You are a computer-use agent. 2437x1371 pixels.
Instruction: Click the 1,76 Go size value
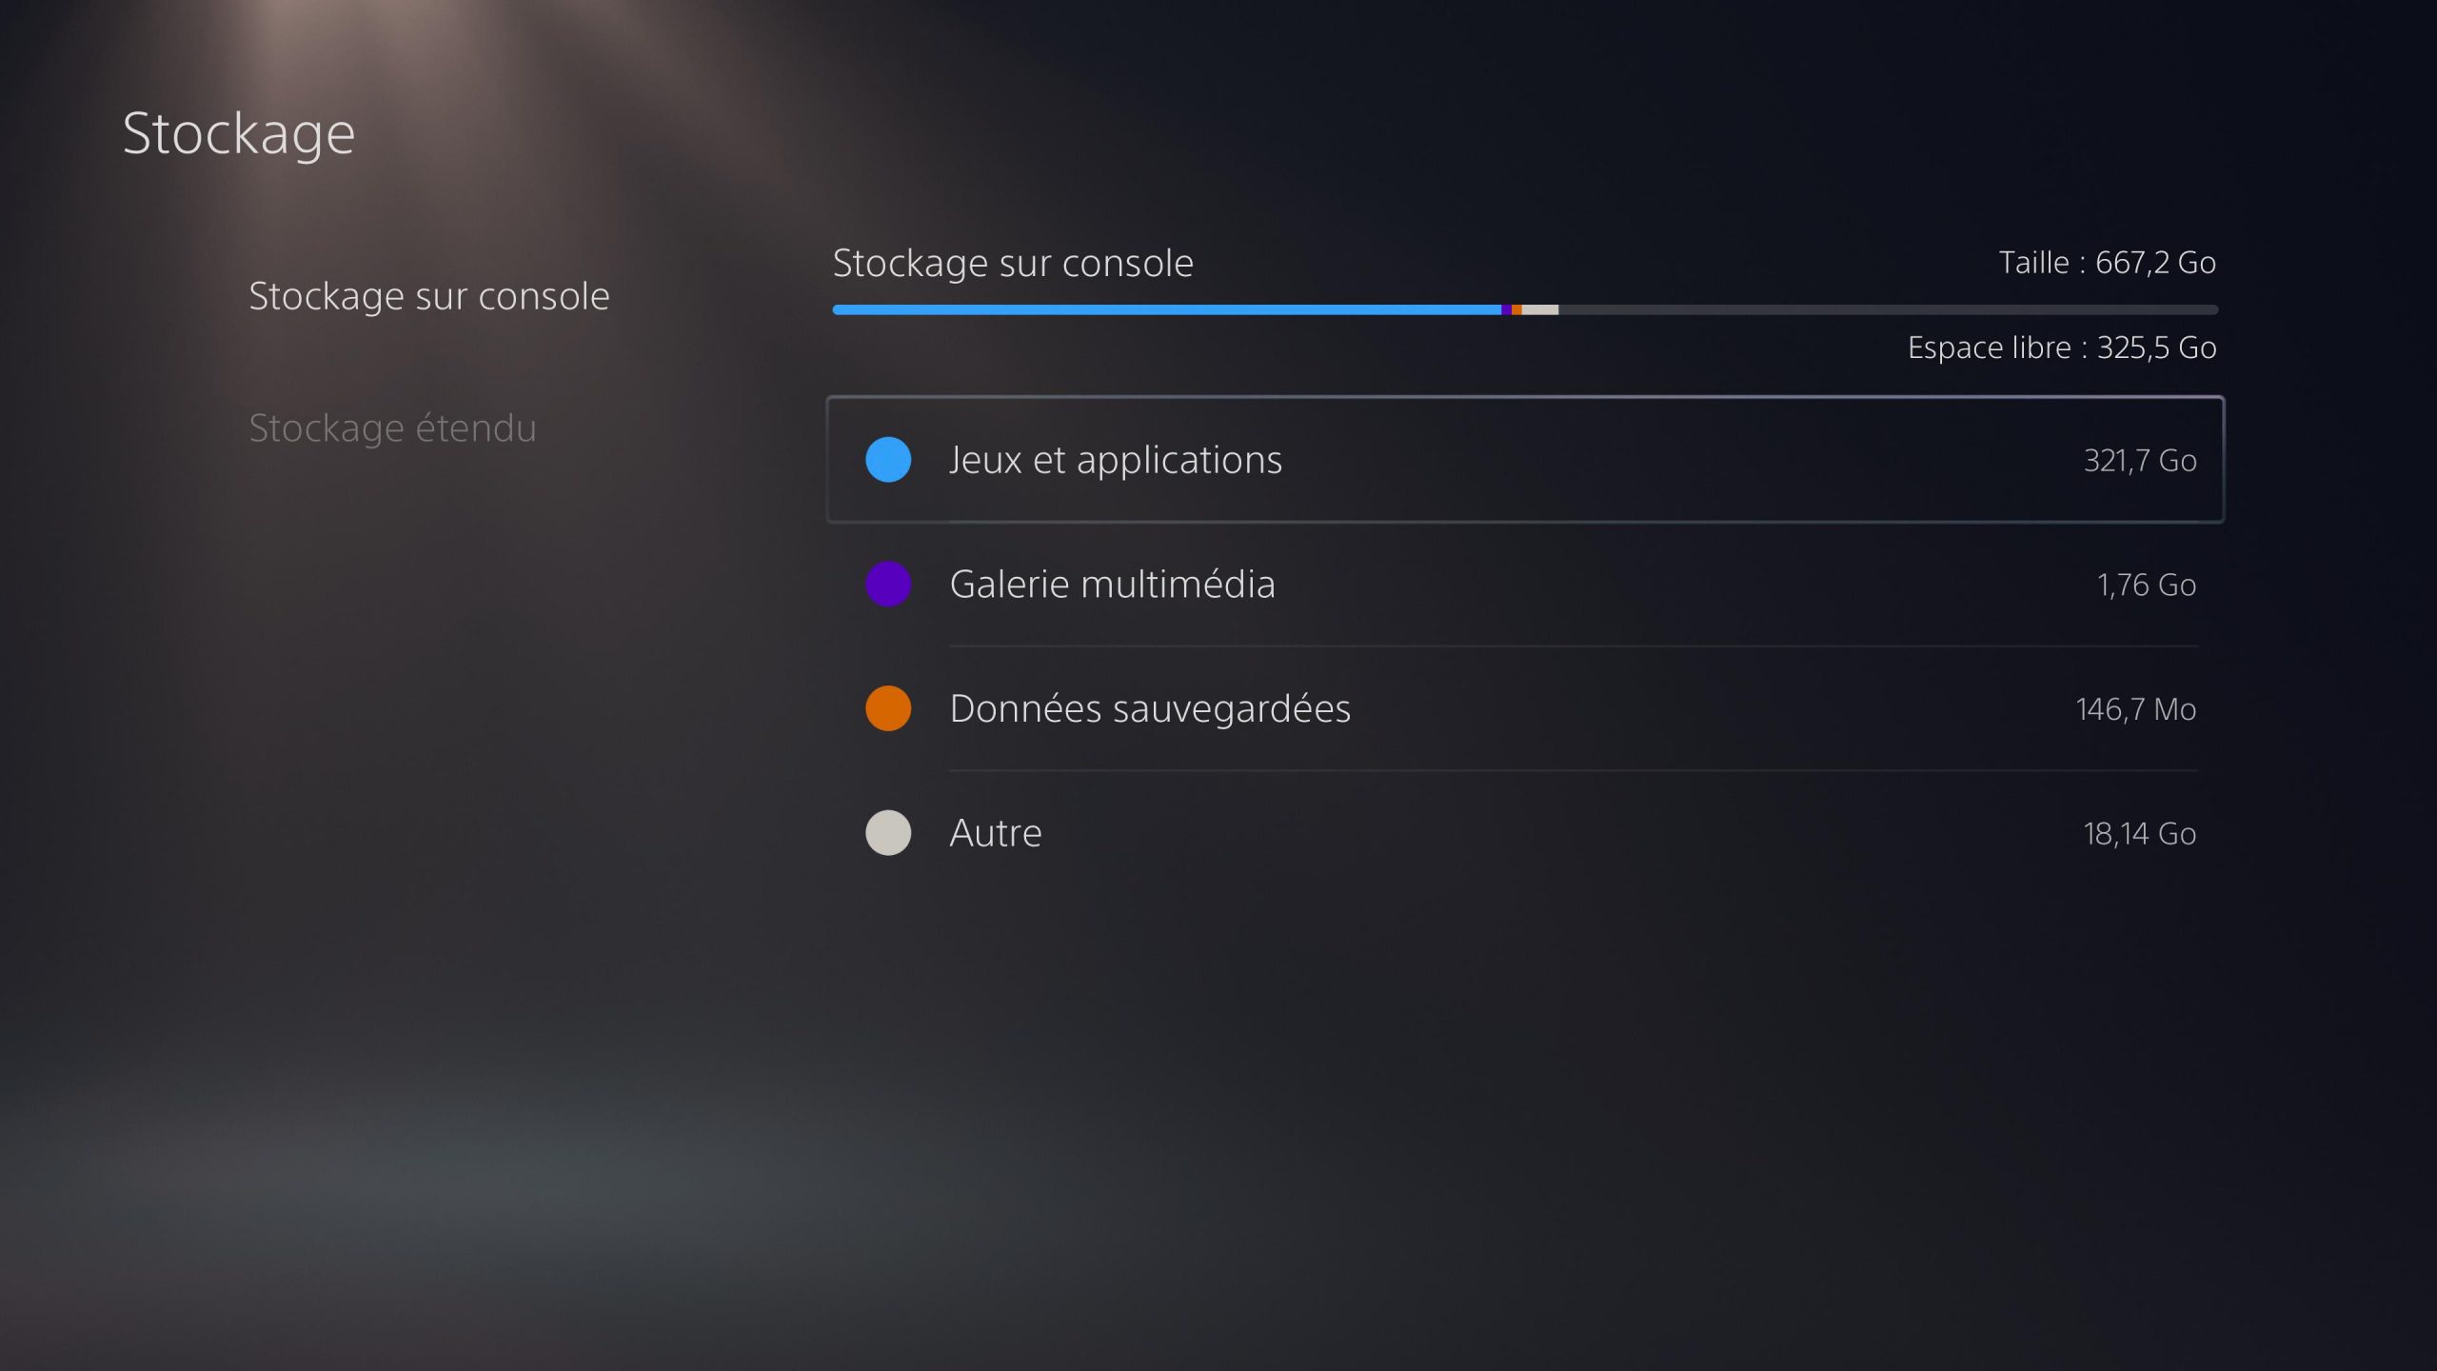(2146, 585)
